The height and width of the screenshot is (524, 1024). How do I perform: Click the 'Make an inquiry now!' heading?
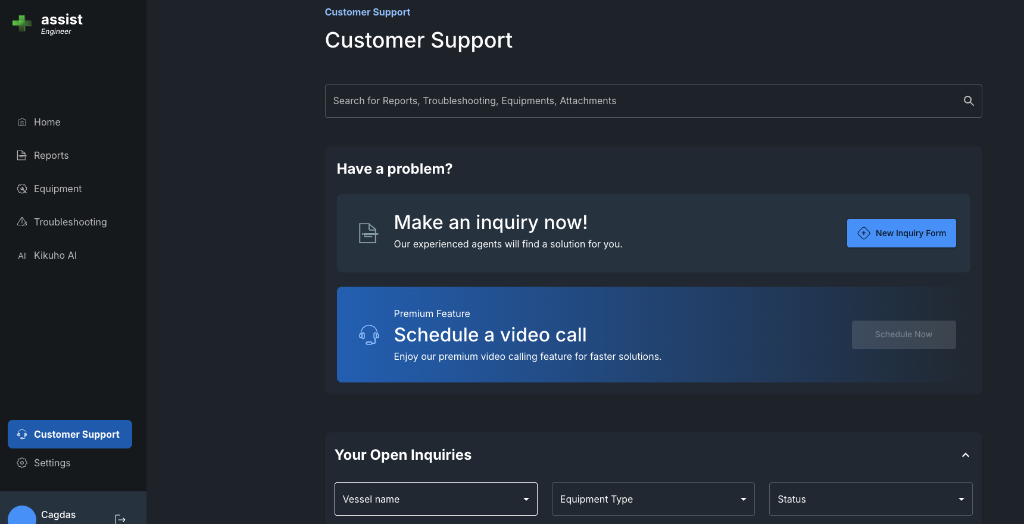[491, 222]
